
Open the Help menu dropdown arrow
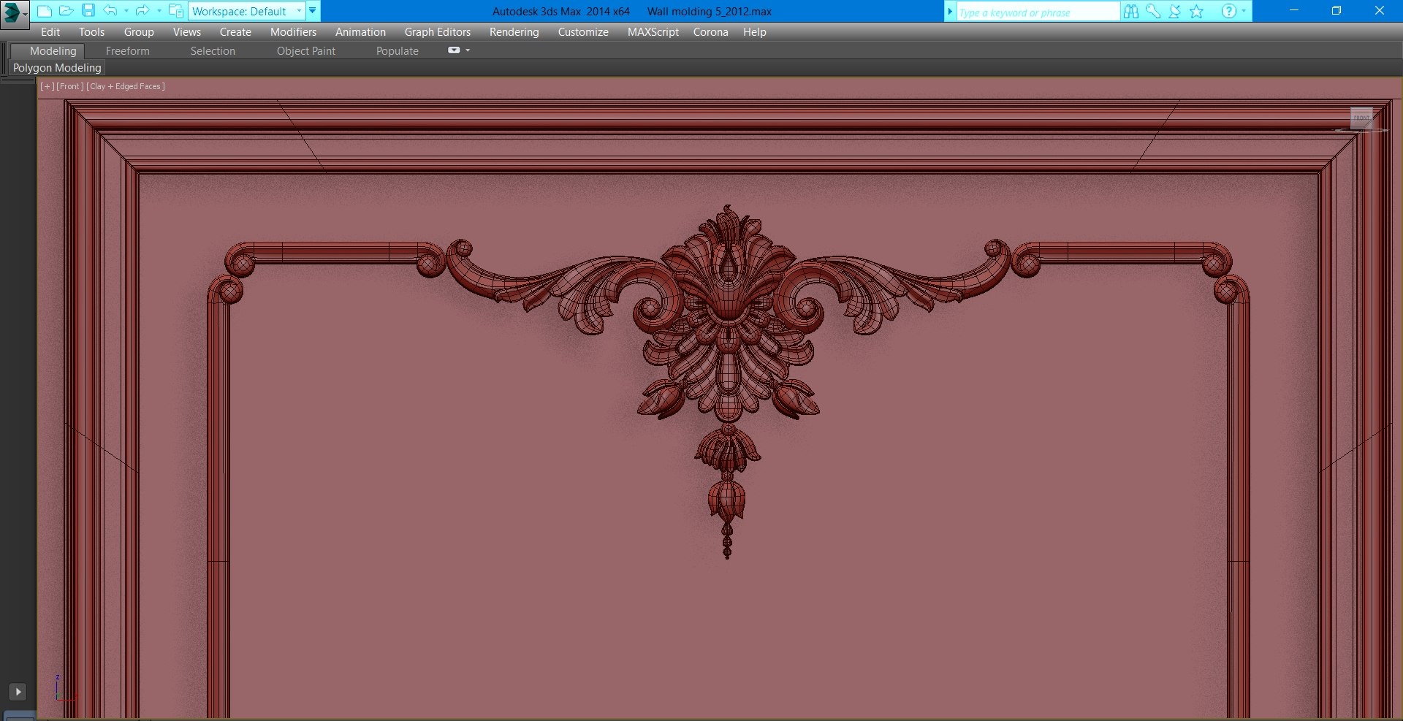tap(1244, 12)
